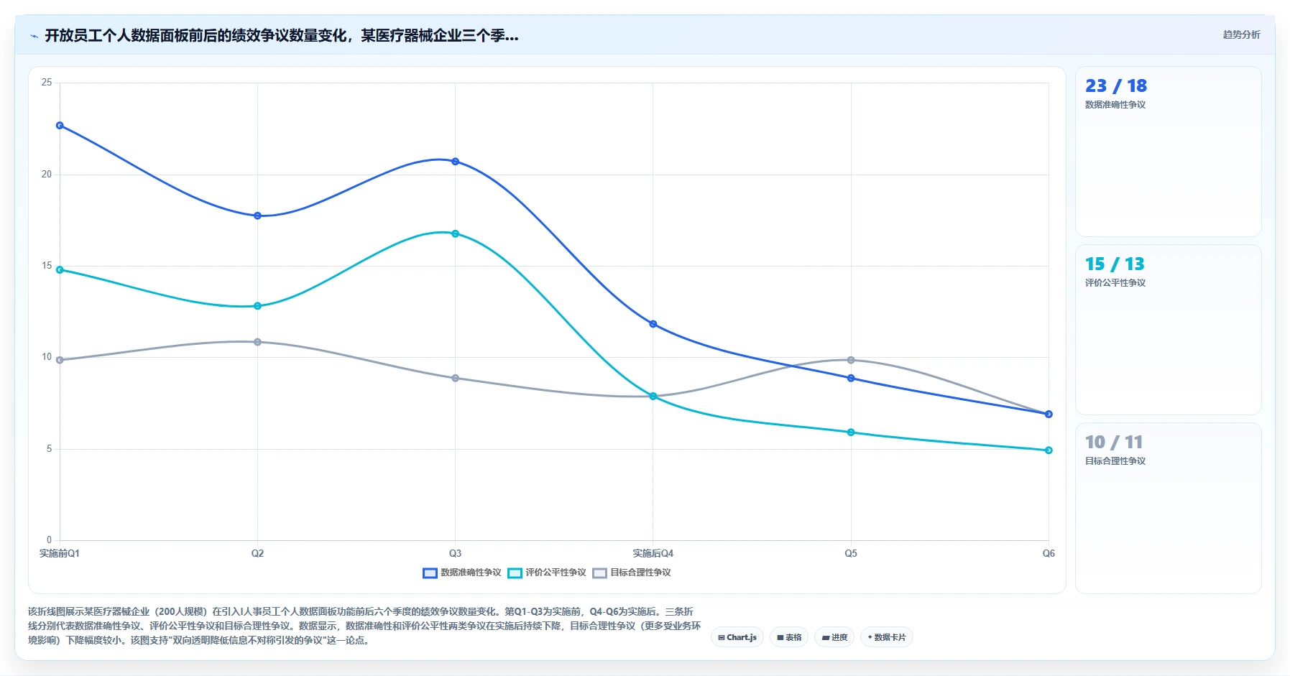This screenshot has width=1290, height=676.
Task: Click the blue 数据准确性争议 data point at Q5
Action: [x=851, y=378]
